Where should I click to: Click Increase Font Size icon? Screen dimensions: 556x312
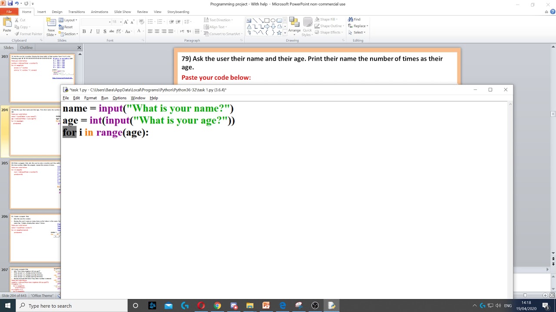(126, 21)
